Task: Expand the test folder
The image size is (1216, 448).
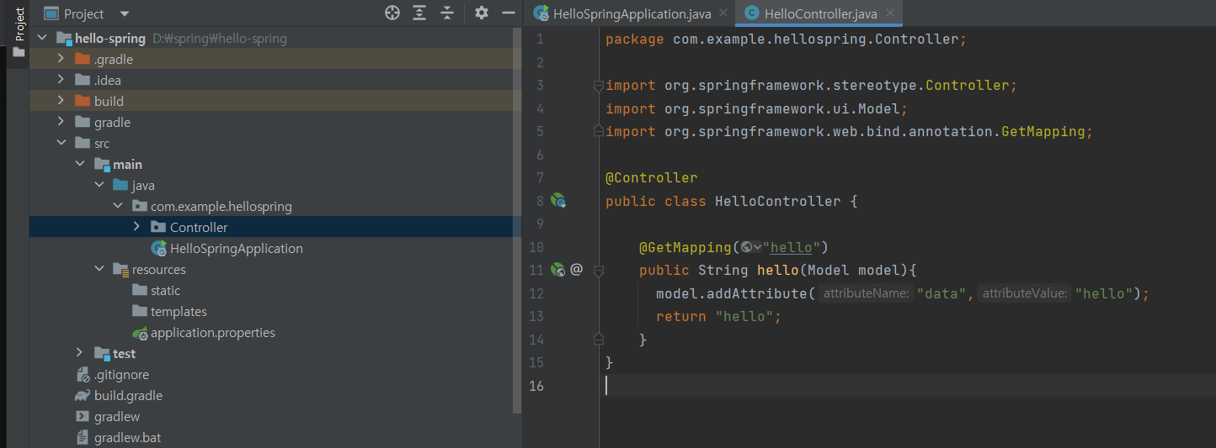Action: pos(80,354)
